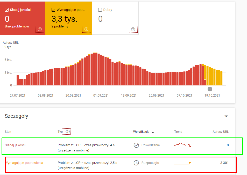Click annotation marker 1 on chart timeline

[210, 89]
